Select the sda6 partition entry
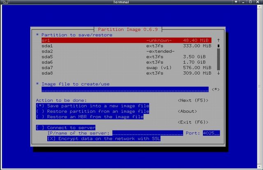The height and width of the screenshot is (170, 263). [126, 62]
